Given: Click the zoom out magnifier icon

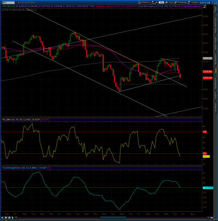Looking at the screenshot, I should click(9, 218).
